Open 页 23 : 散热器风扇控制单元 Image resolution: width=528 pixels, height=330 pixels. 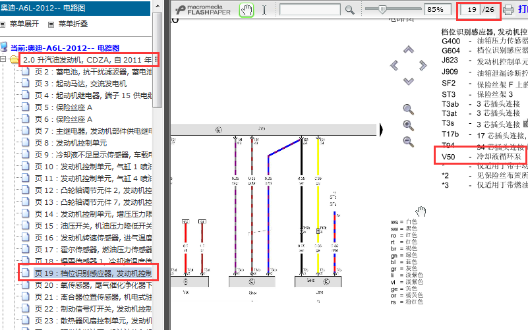[x=93, y=321]
